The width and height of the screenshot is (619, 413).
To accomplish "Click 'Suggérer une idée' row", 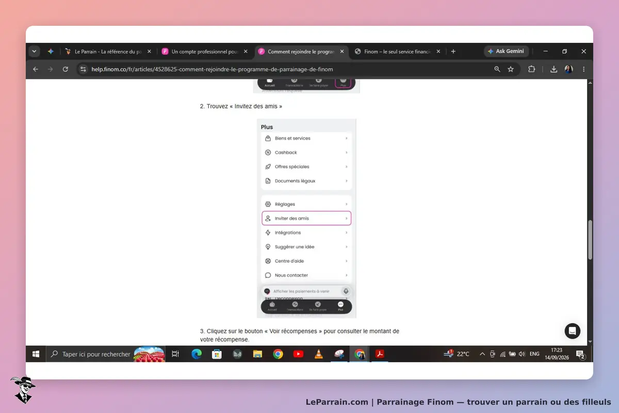I will point(306,247).
